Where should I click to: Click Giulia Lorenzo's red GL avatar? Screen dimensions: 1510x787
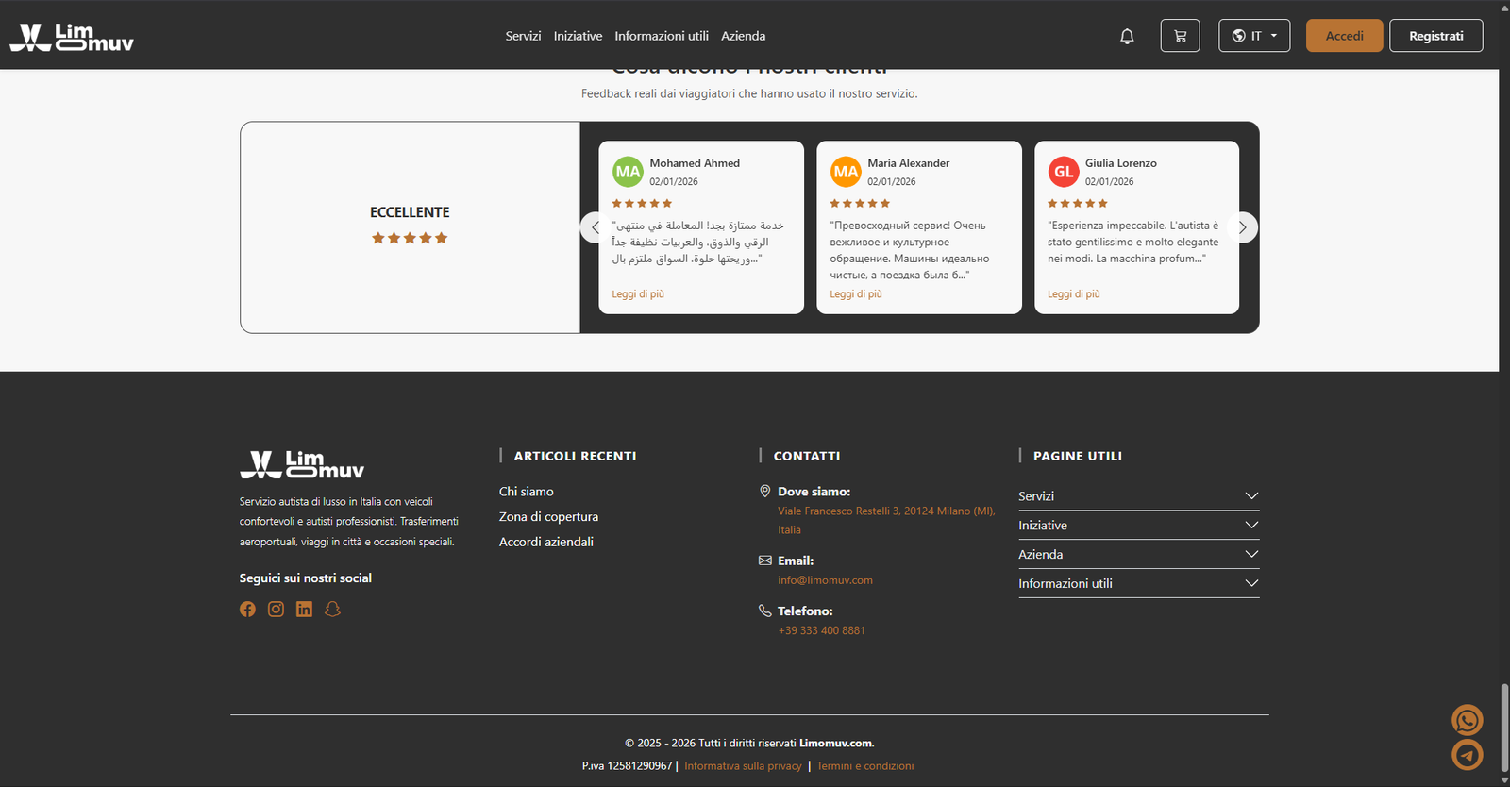1064,172
